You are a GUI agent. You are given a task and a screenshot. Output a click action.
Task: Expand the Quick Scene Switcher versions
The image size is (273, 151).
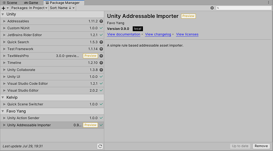(x=4, y=104)
